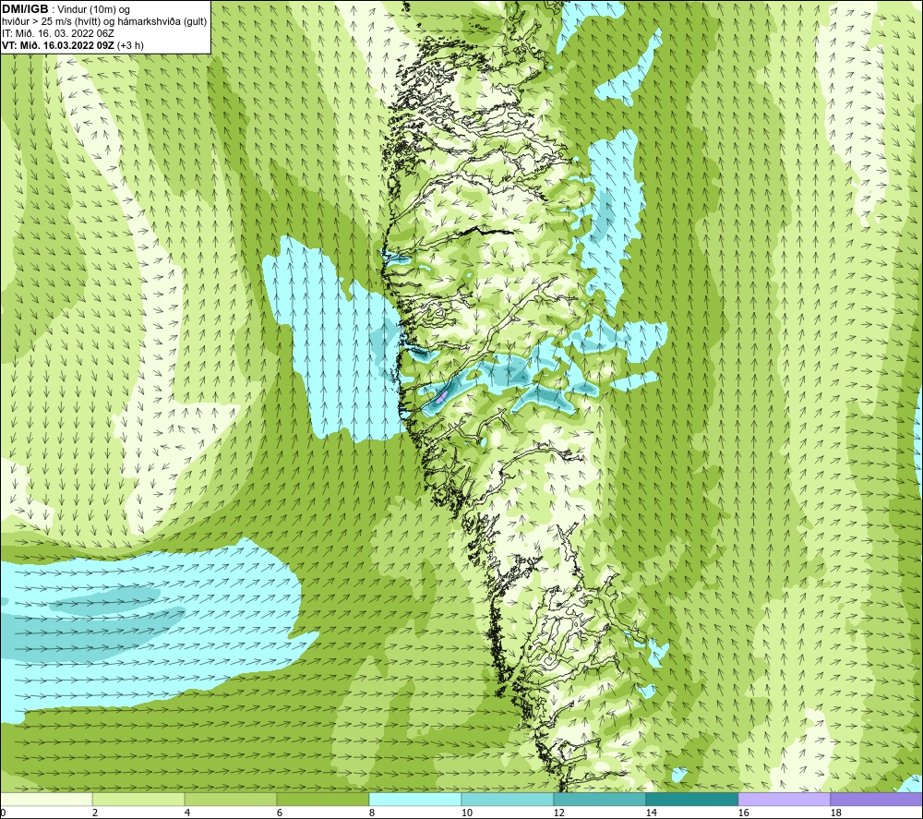Select the 2–4 m/s light green swatch

tap(138, 799)
